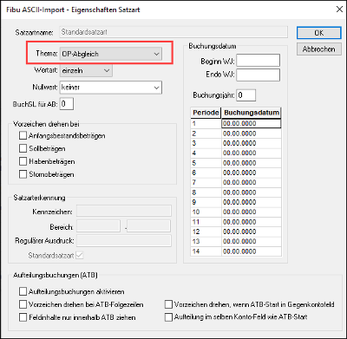Cancel via the Abbrechen button
347x339 pixels.
319,49
